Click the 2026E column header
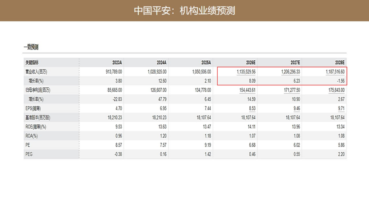 click(251, 63)
